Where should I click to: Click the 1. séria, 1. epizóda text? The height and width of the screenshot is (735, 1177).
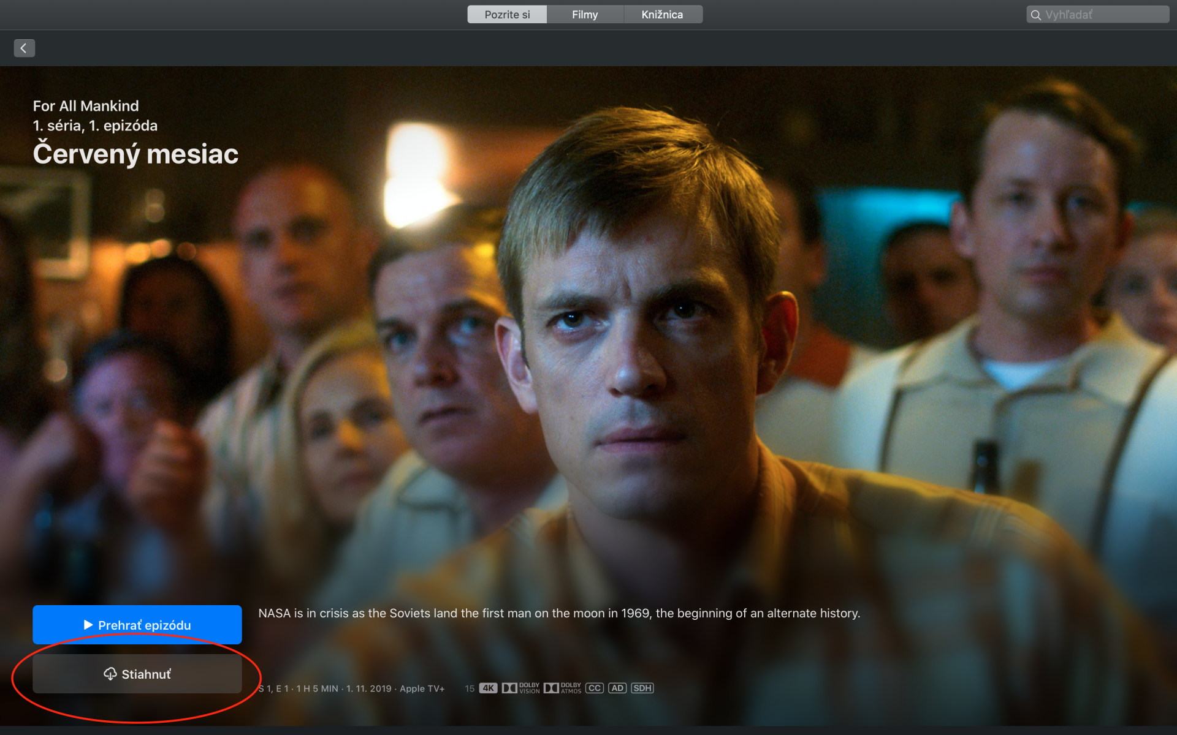click(95, 126)
